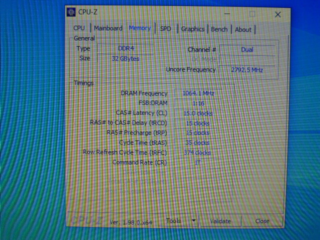Show the About tab
Image resolution: width=320 pixels, height=240 pixels.
[x=243, y=30]
